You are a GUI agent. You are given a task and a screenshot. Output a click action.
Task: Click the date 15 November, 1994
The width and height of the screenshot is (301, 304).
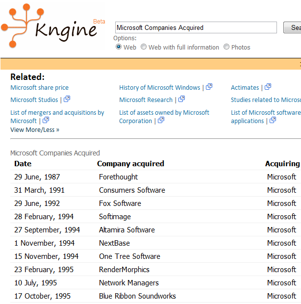tap(46, 256)
